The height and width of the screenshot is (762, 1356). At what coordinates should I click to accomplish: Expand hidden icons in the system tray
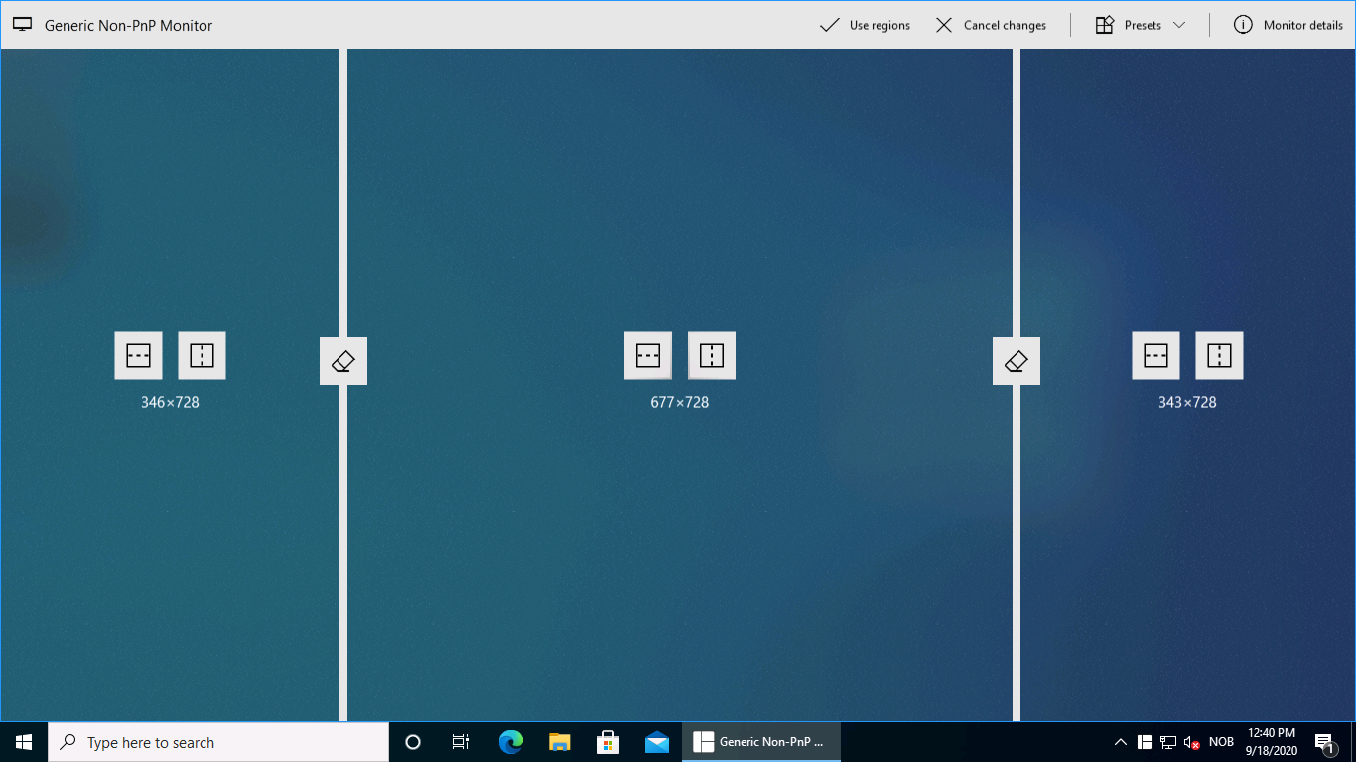point(1120,741)
